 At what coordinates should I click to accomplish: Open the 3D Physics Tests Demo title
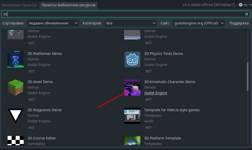(x=163, y=53)
